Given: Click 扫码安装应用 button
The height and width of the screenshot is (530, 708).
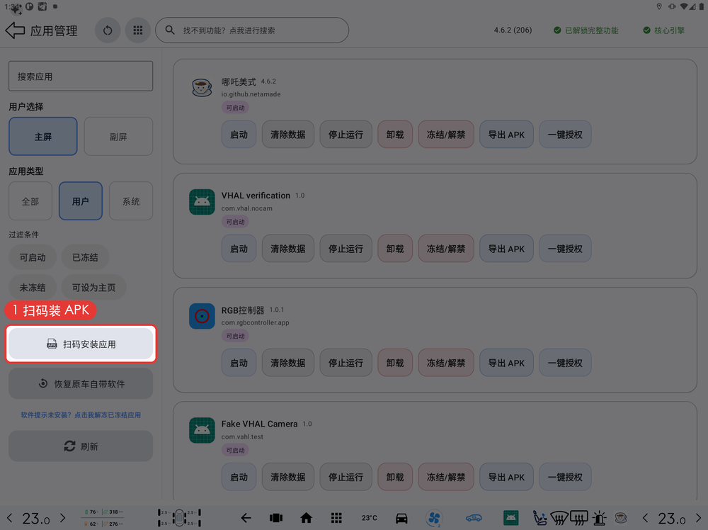Looking at the screenshot, I should tap(81, 344).
